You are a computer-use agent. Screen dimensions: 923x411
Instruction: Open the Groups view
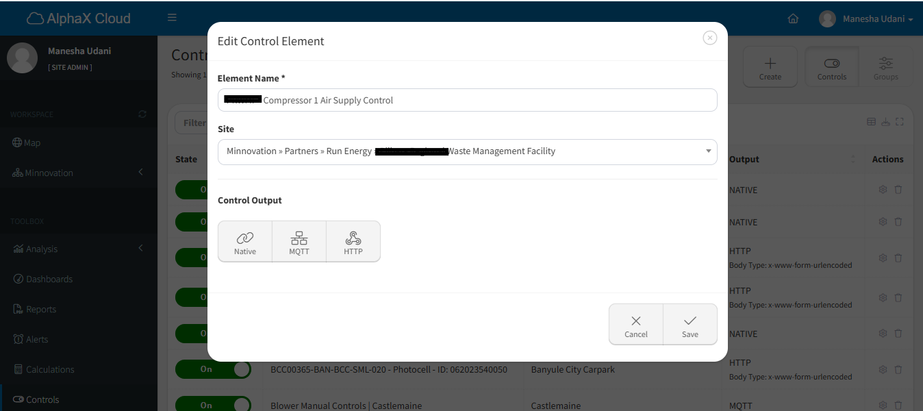coord(885,67)
